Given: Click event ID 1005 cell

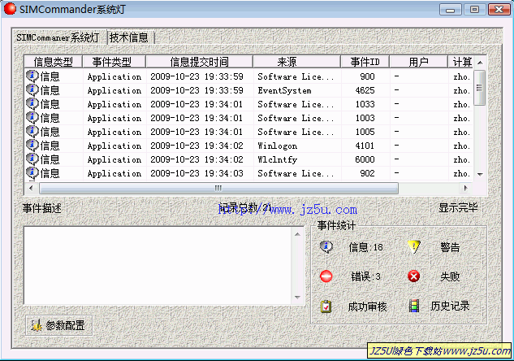Looking at the screenshot, I should (365, 132).
